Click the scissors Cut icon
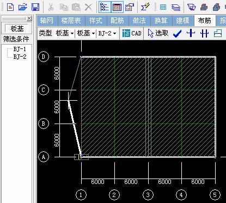The height and width of the screenshot is (203, 226). [51, 7]
